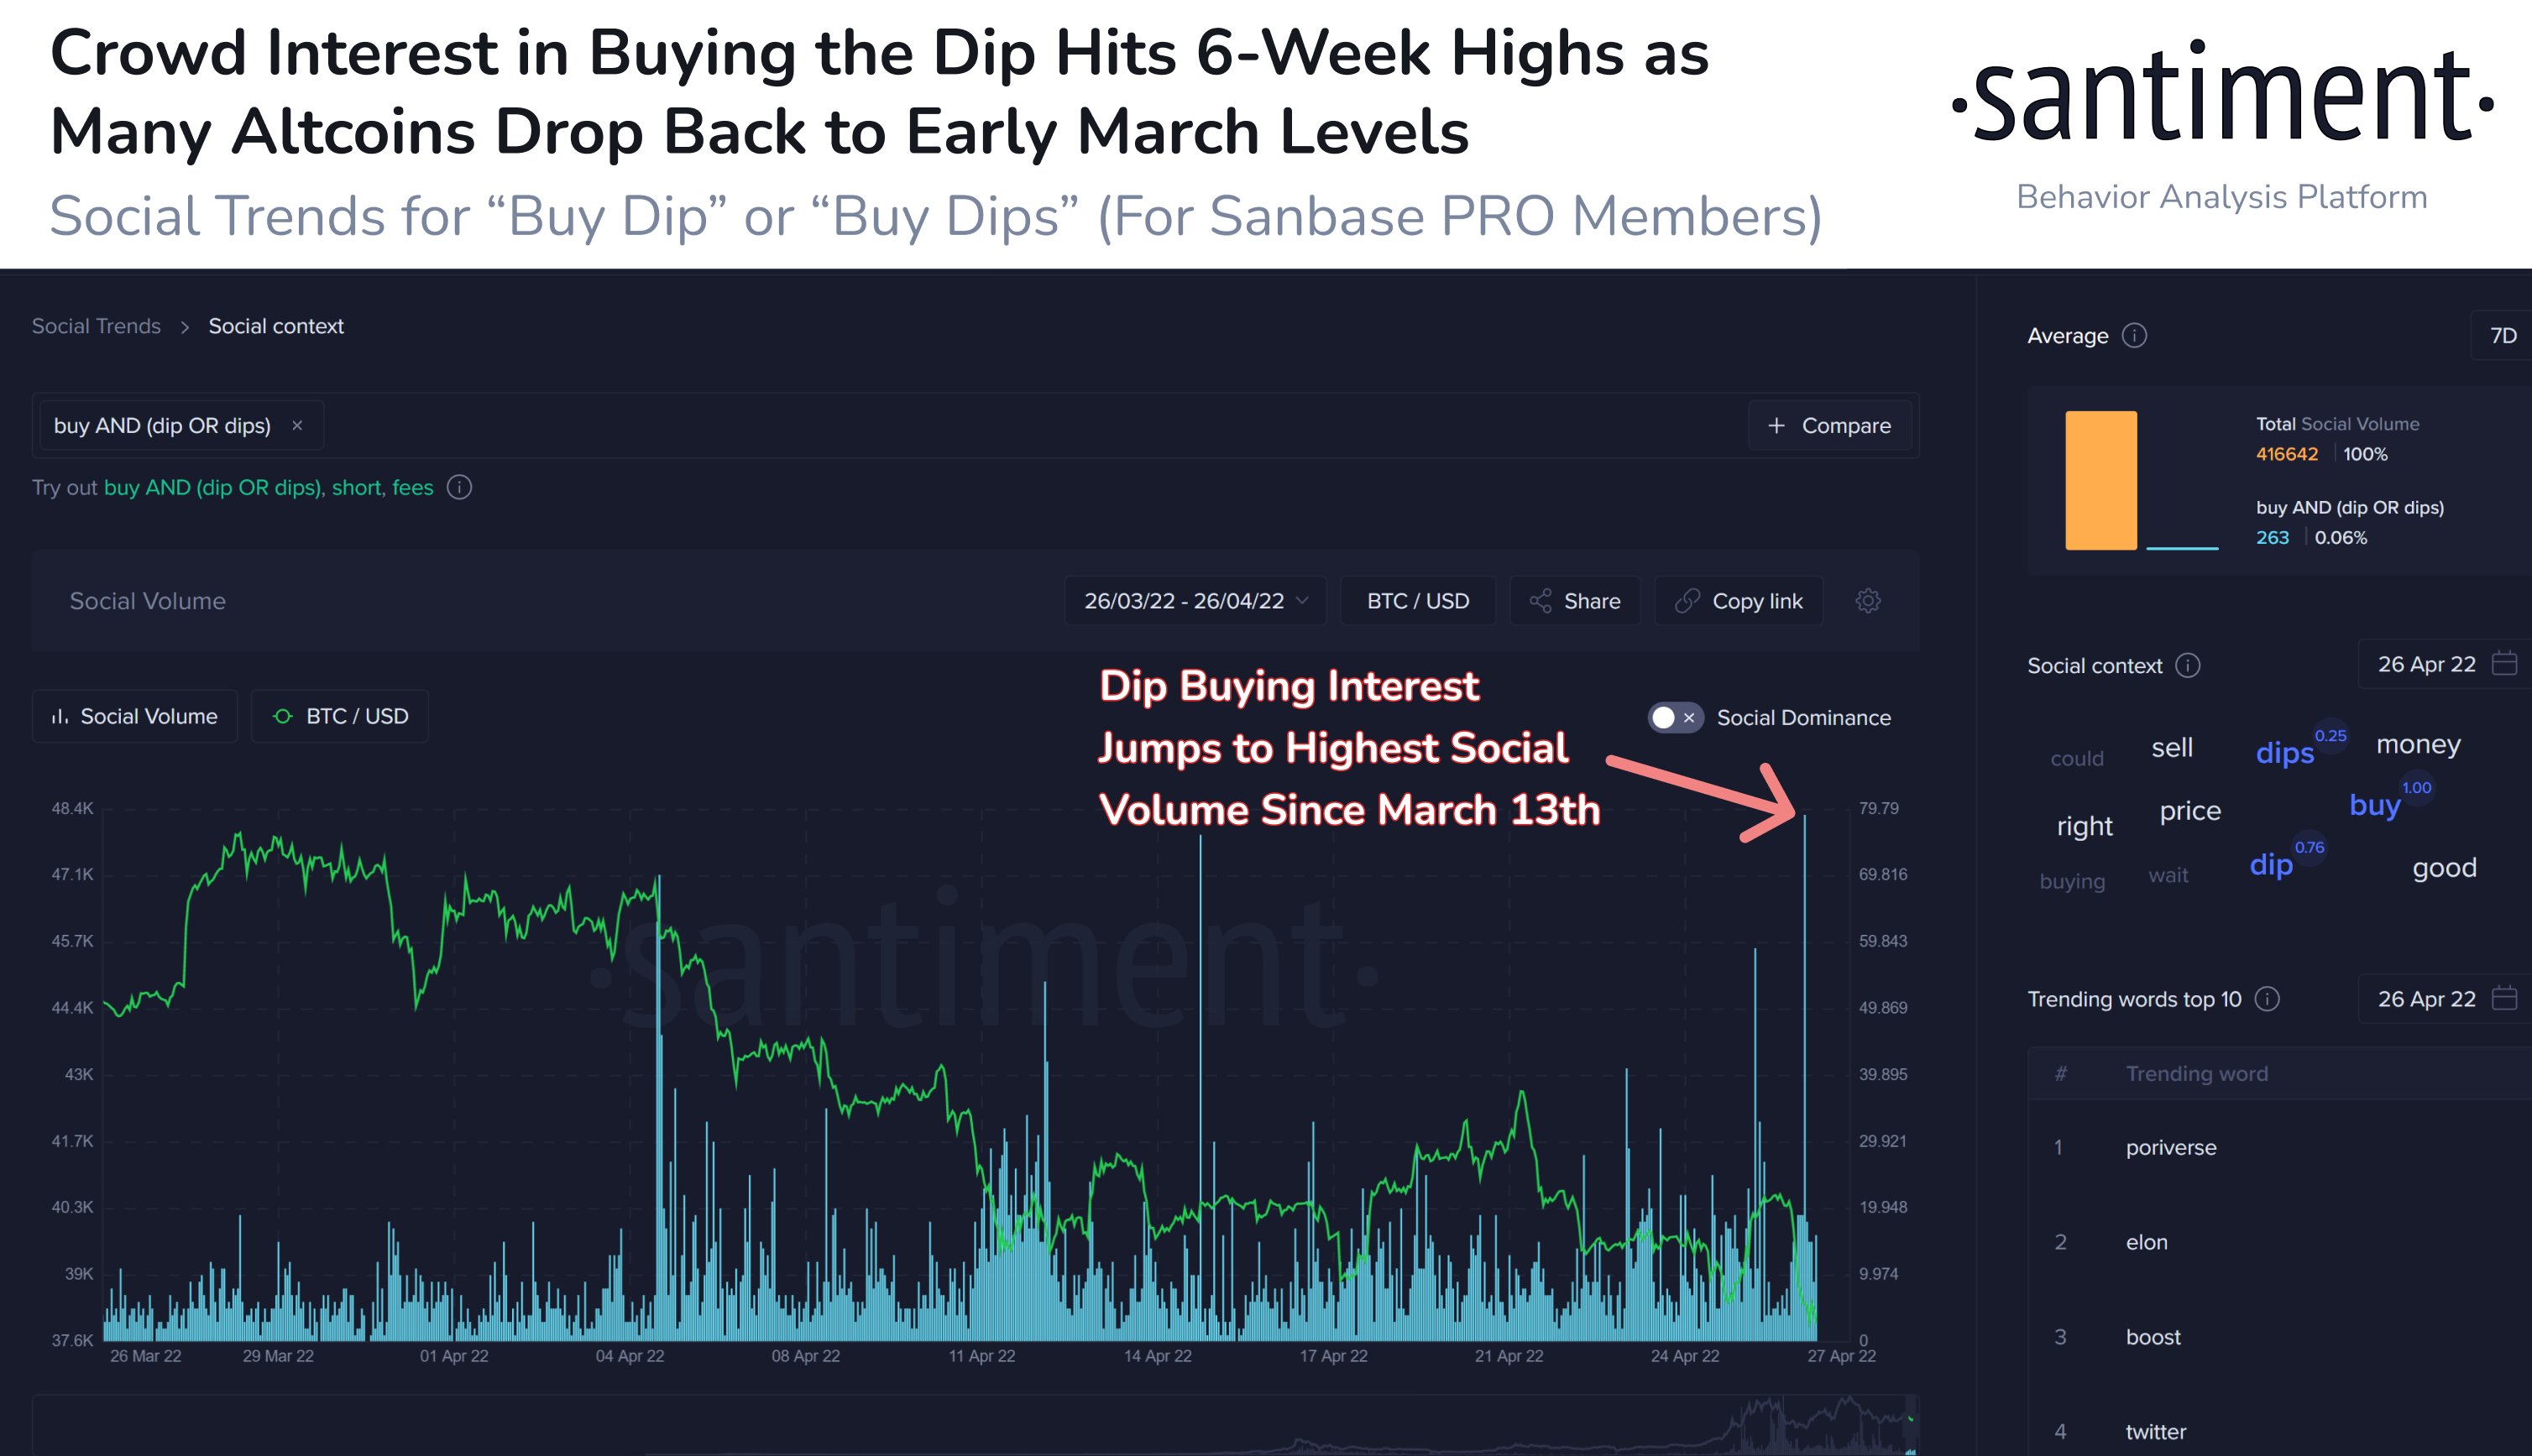Select the Social context breadcrumb
The width and height of the screenshot is (2532, 1456).
[276, 326]
